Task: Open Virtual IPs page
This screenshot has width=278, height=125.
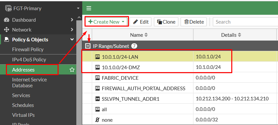Action: (23, 115)
